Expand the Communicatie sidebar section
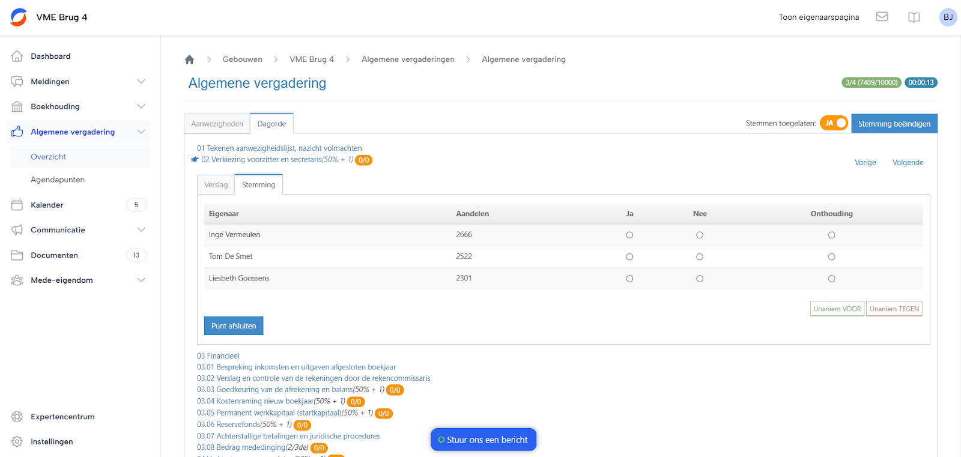 [x=141, y=230]
